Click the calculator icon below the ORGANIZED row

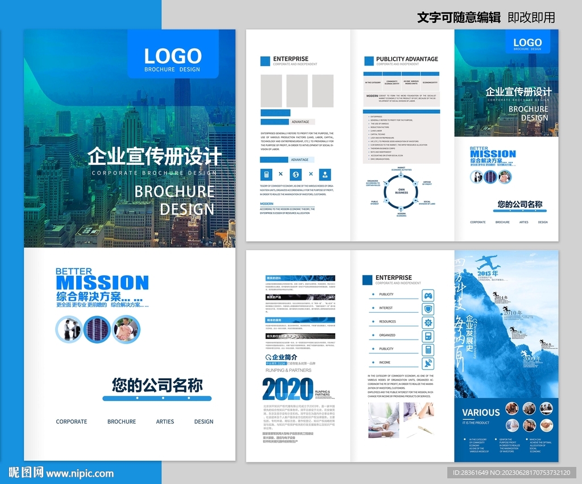(x=428, y=350)
